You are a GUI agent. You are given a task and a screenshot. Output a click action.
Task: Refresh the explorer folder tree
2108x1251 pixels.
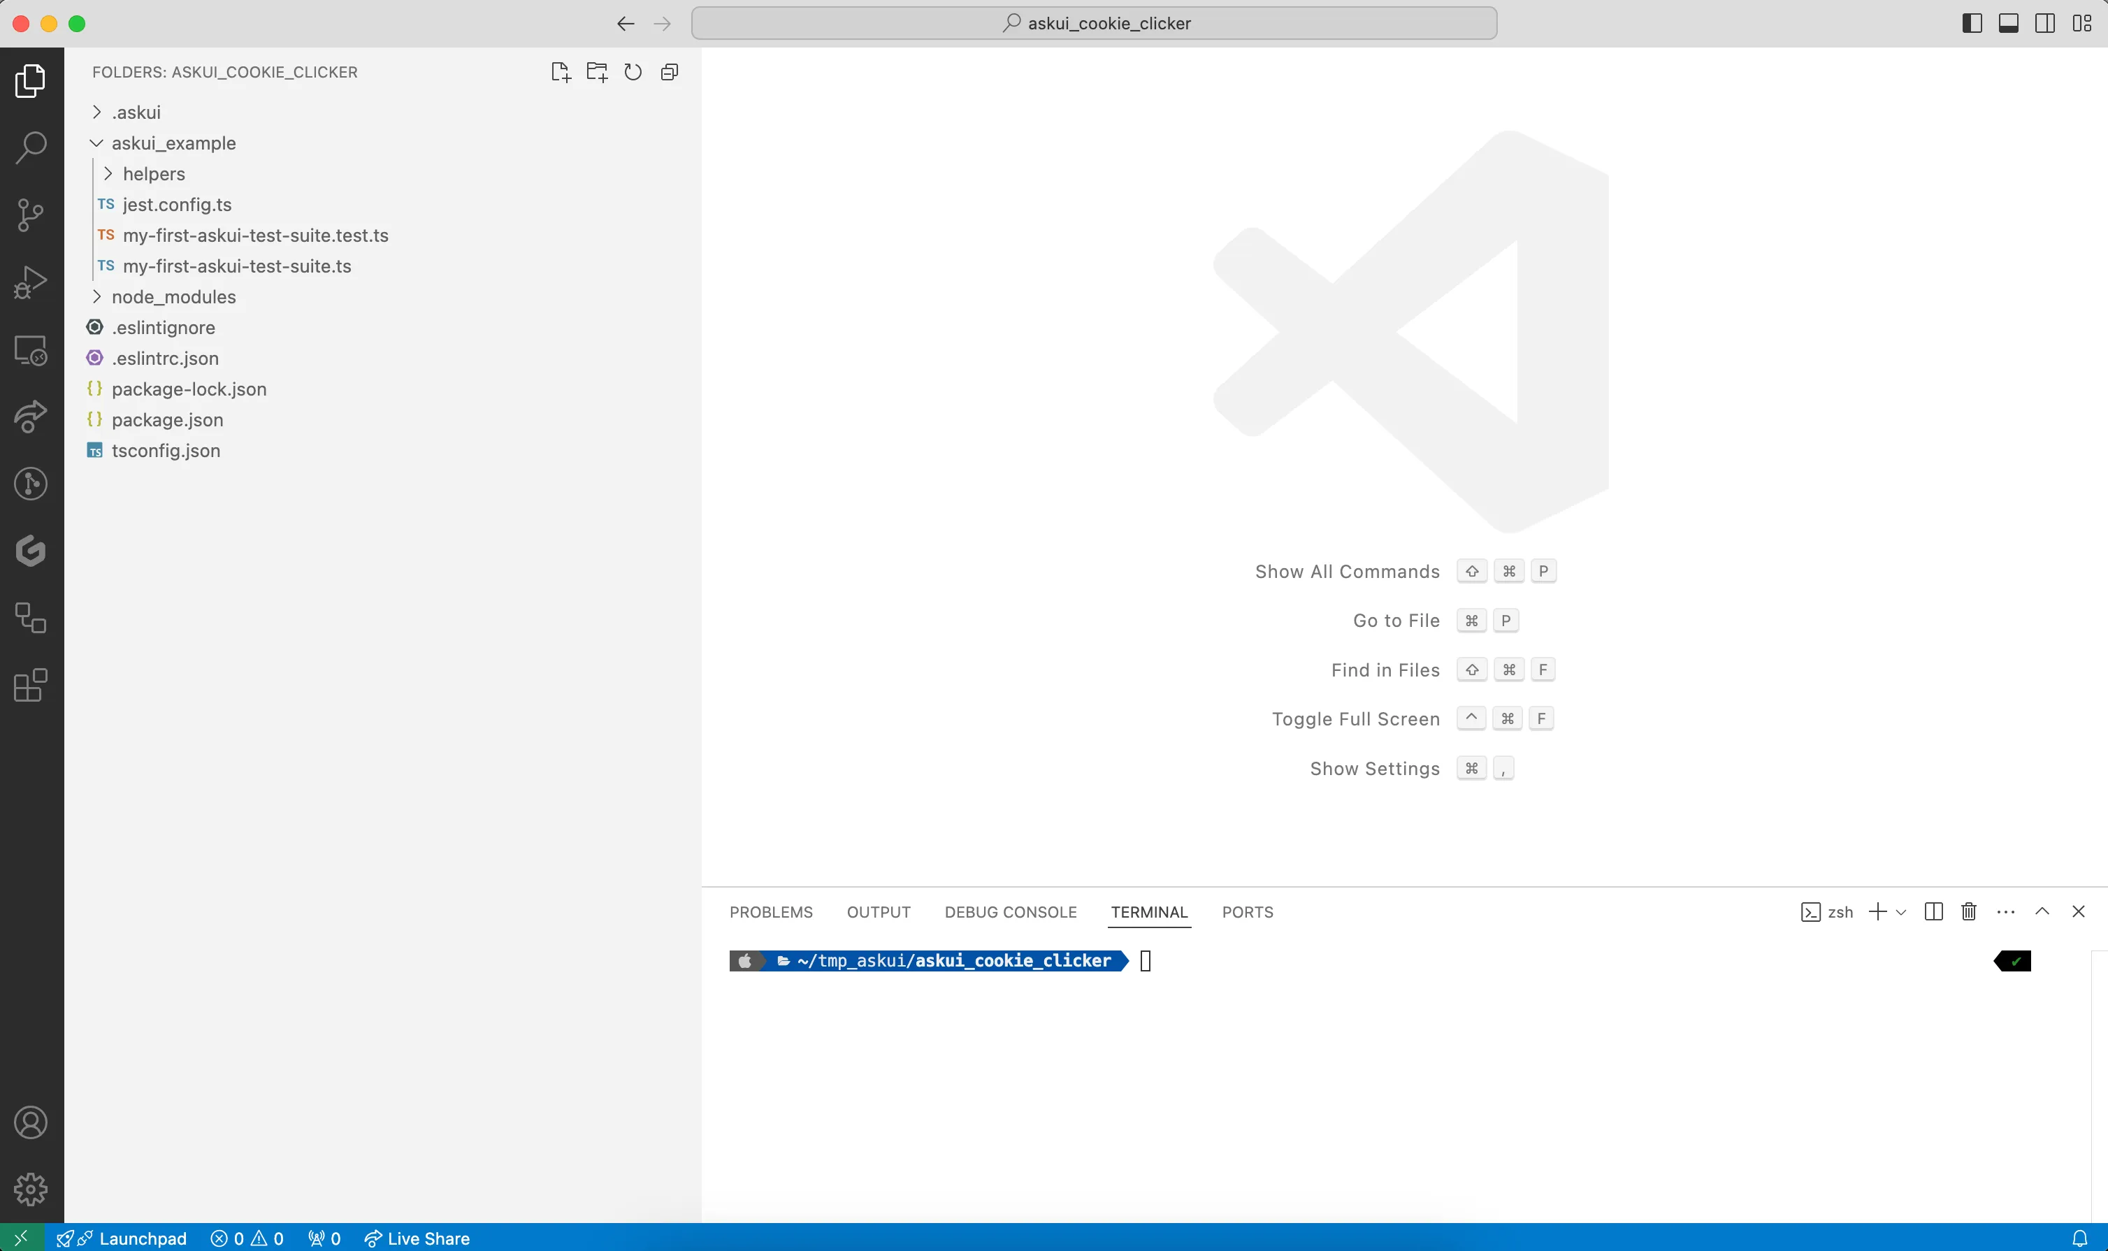(x=633, y=73)
